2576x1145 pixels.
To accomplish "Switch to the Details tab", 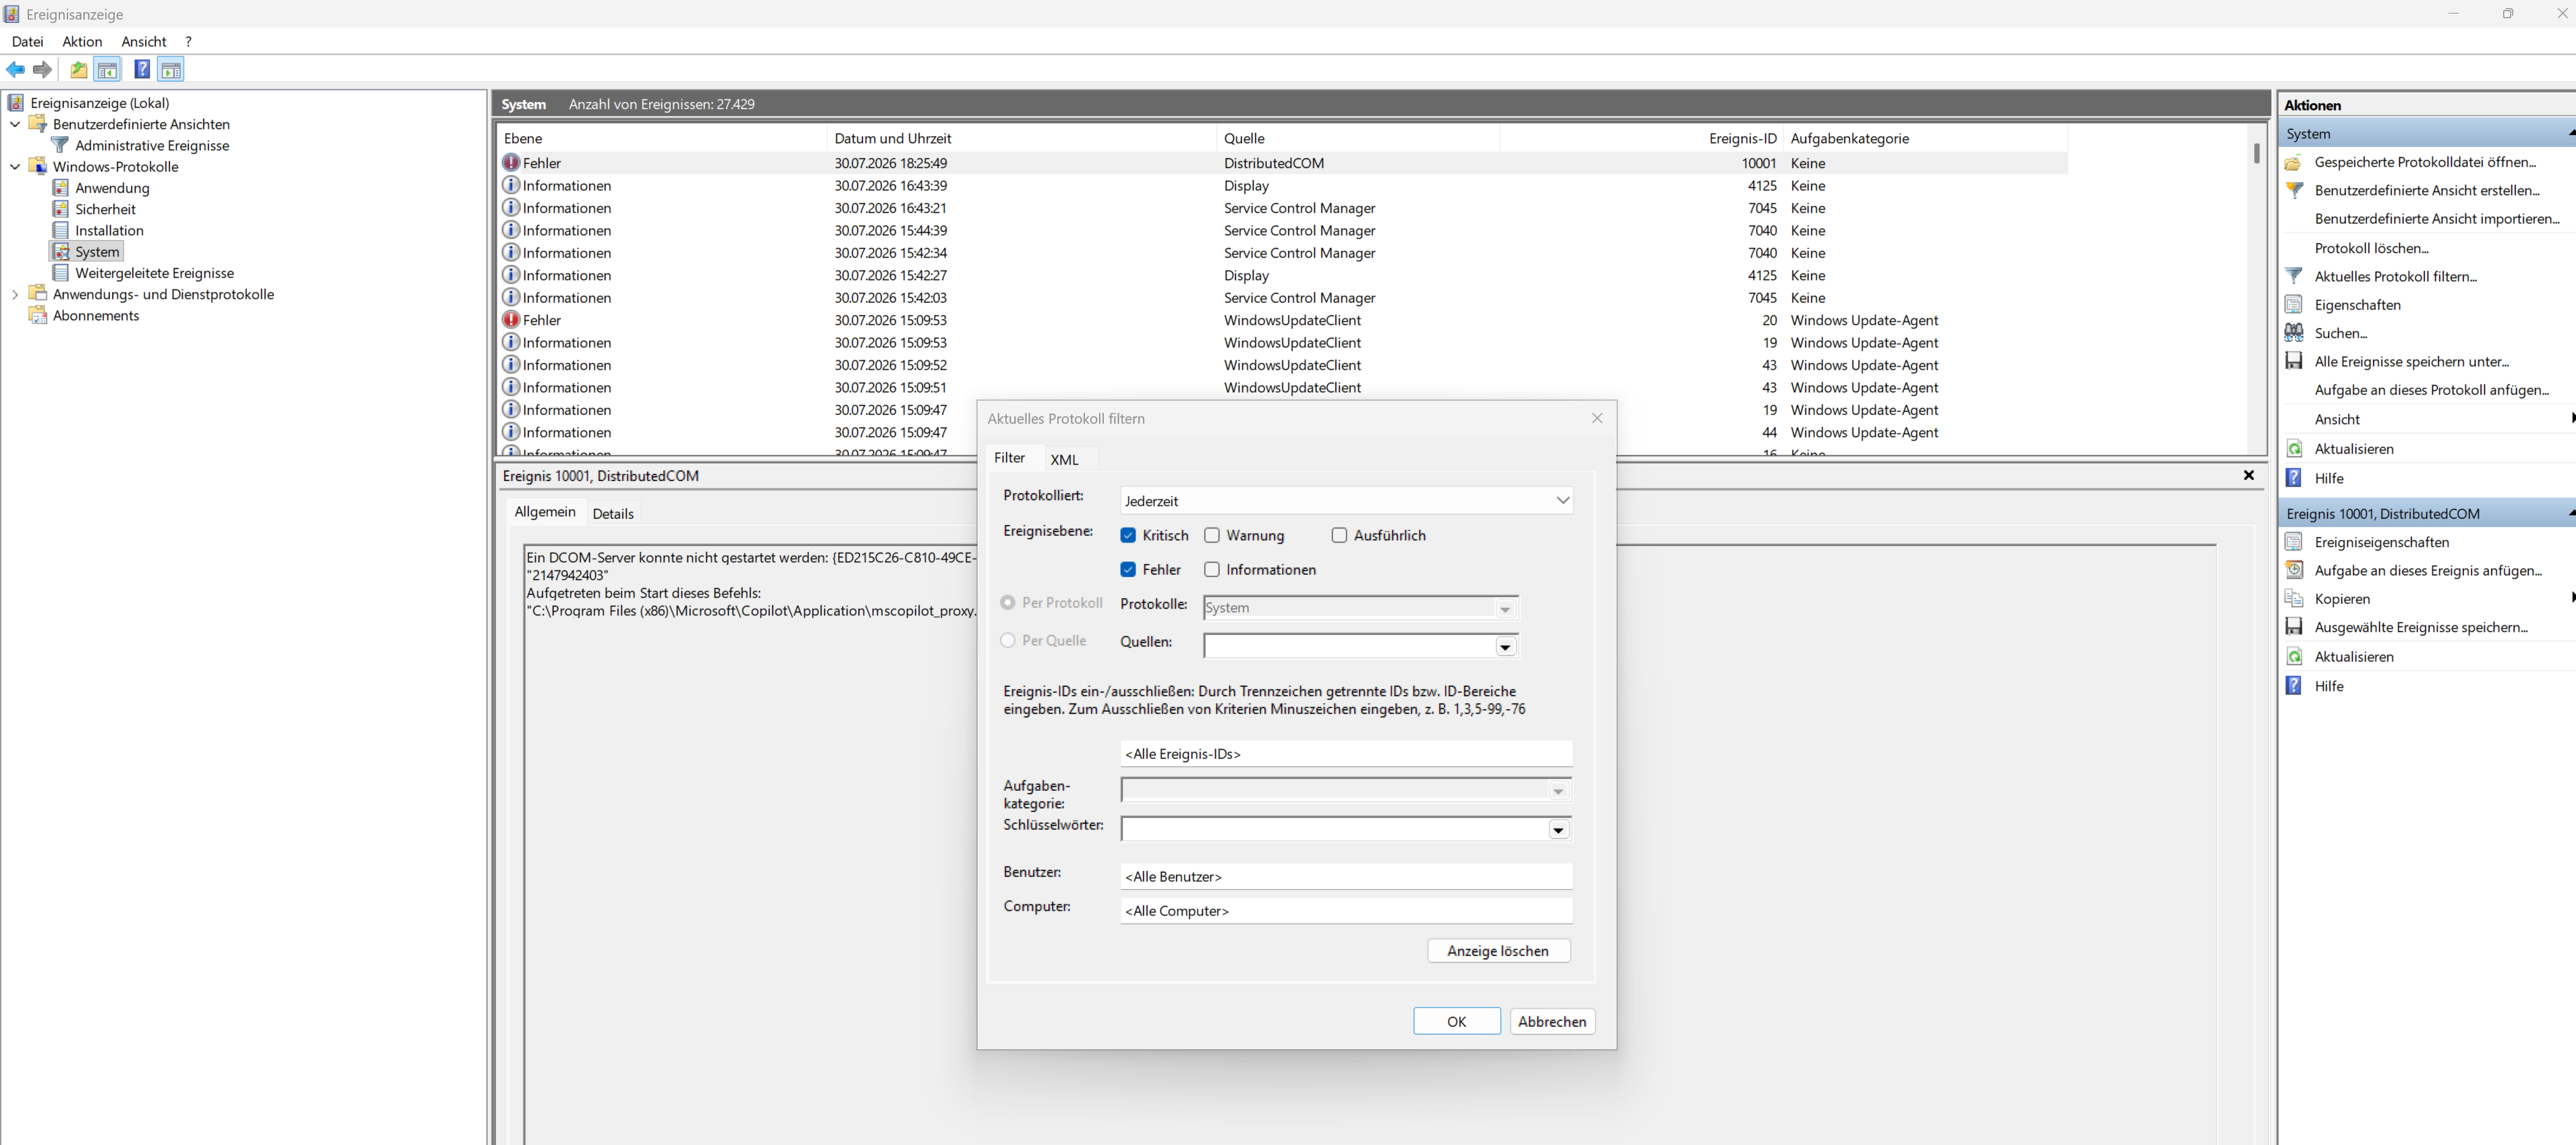I will 613,513.
